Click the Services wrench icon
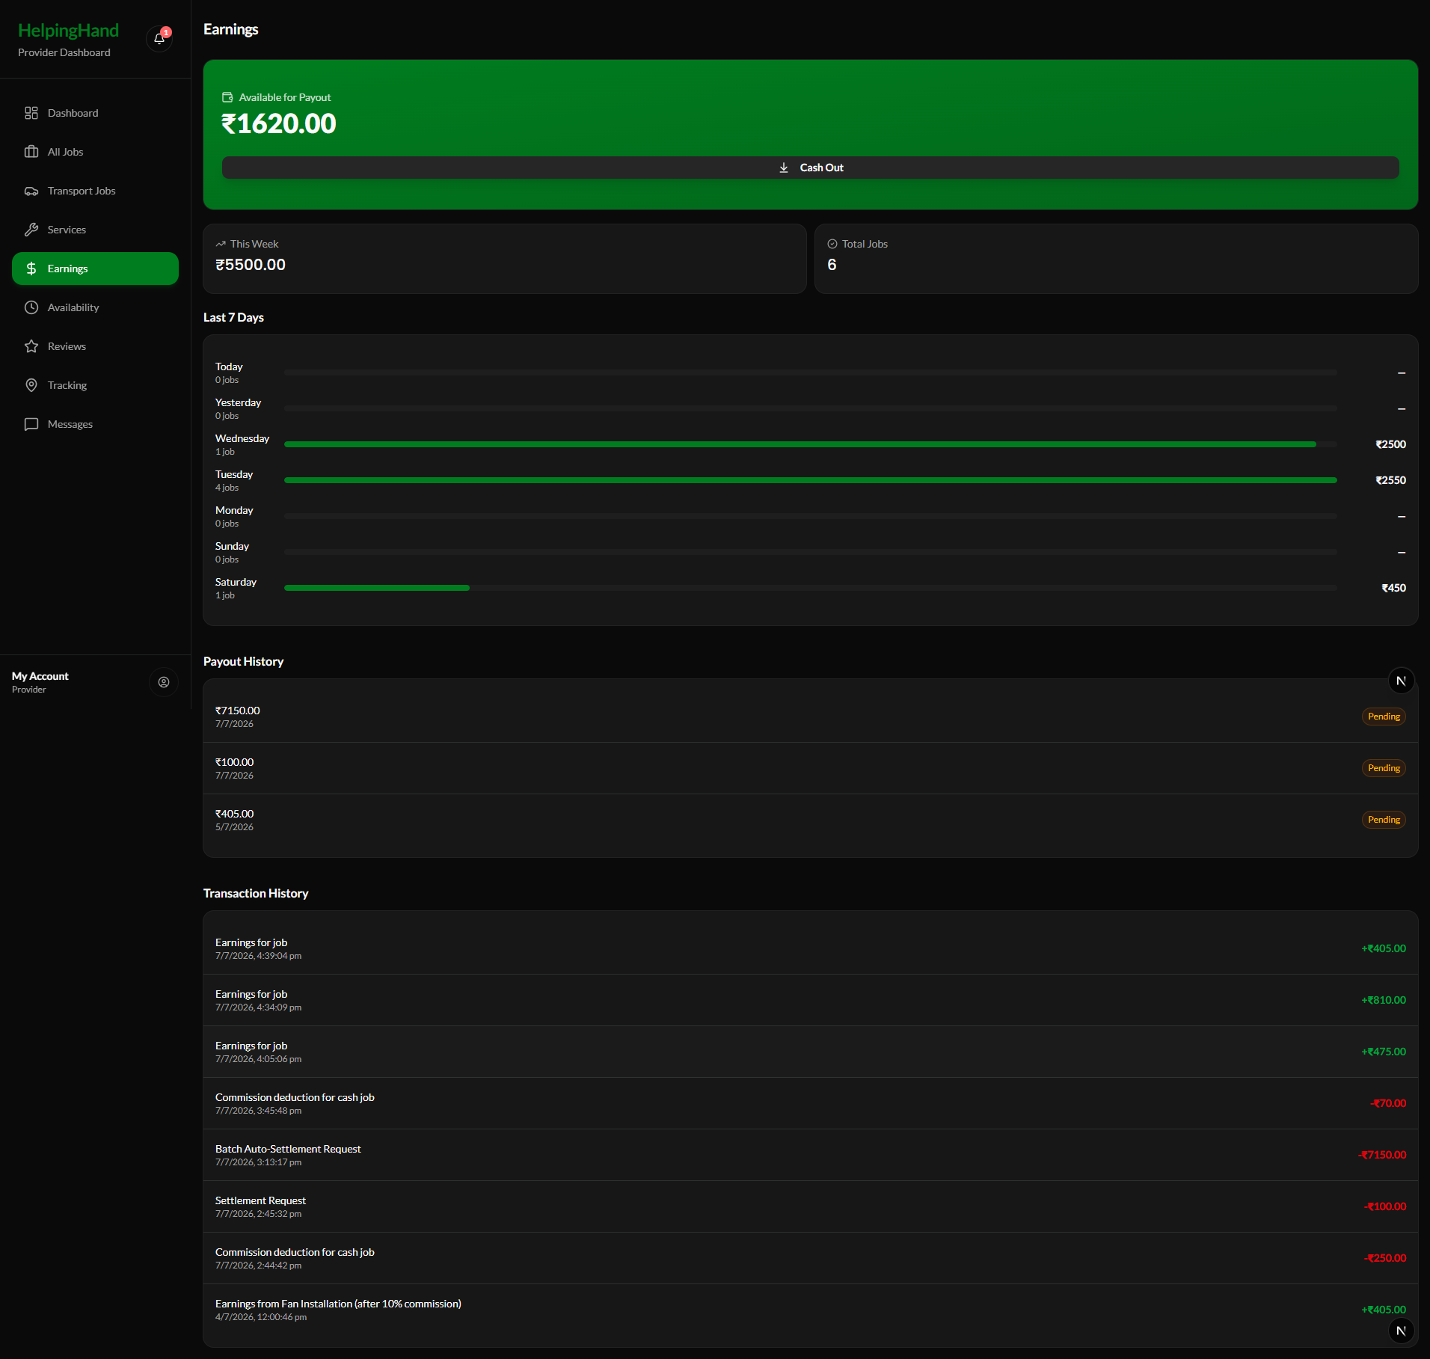 (31, 230)
